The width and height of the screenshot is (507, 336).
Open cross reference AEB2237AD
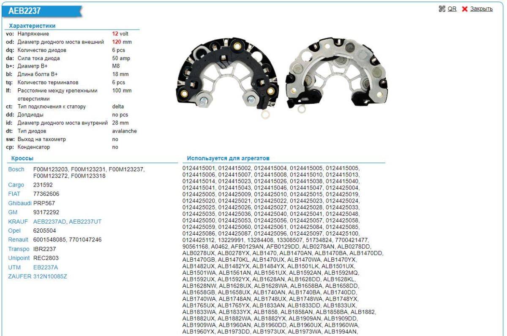point(49,222)
